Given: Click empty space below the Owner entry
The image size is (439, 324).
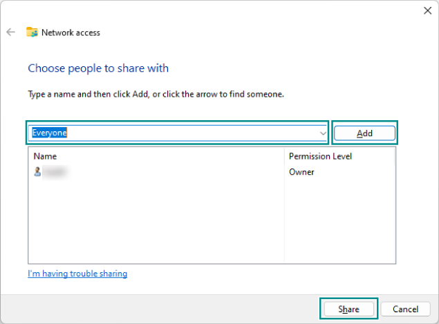Looking at the screenshot, I should coord(339,221).
